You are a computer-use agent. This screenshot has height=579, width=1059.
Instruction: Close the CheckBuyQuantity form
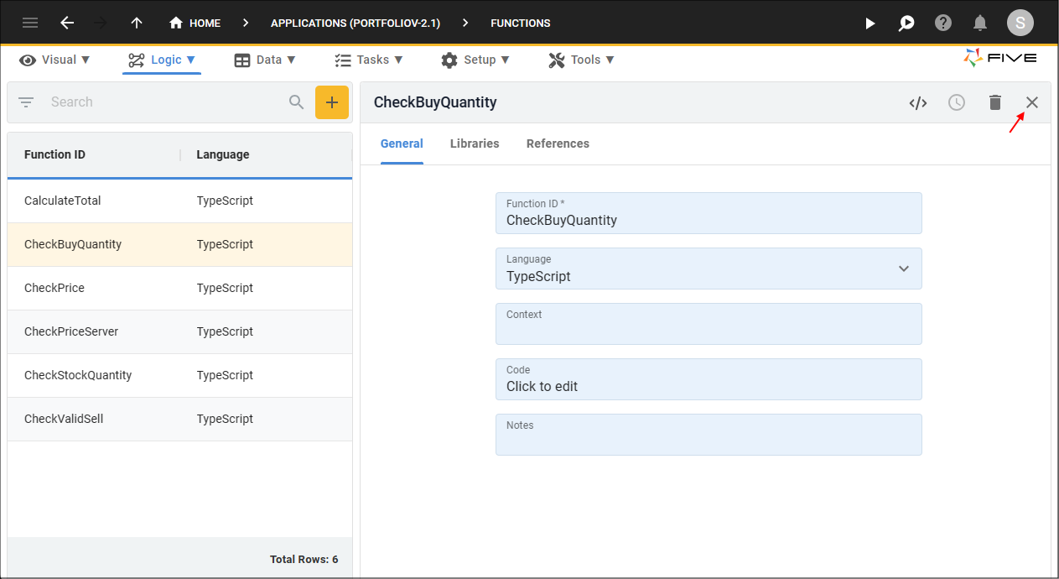(x=1032, y=102)
